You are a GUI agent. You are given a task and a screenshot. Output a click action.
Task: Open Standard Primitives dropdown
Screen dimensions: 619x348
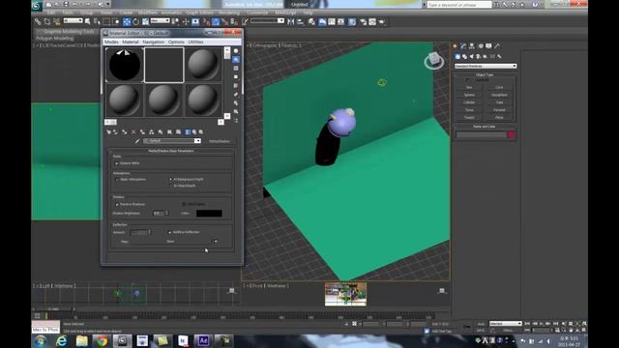(486, 66)
